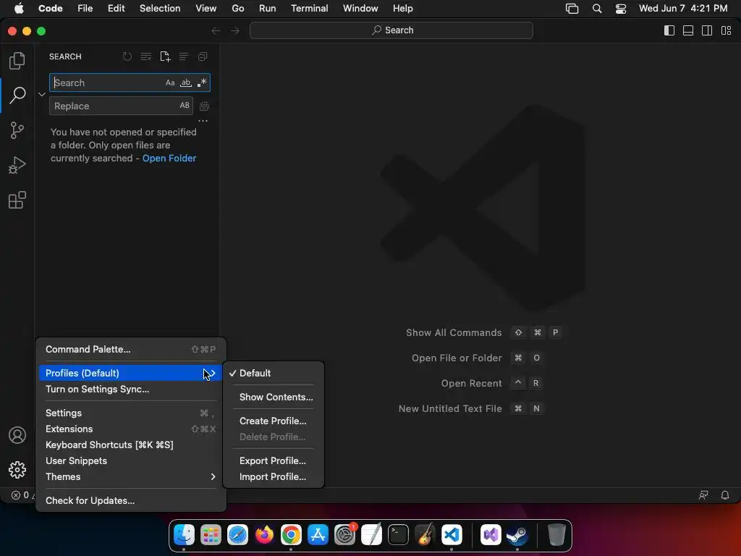Viewport: 741px width, 556px height.
Task: Click Check for Updates...
Action: (130, 500)
